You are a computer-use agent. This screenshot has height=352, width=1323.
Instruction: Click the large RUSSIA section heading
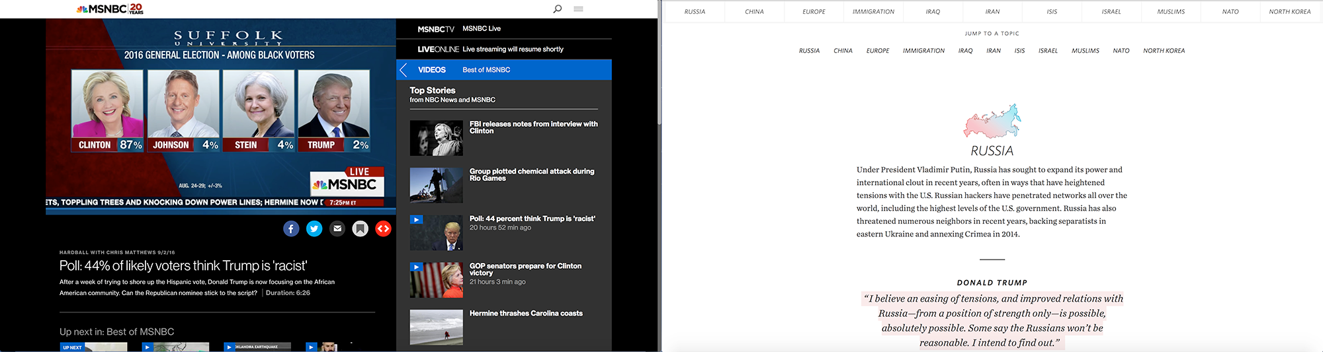[992, 151]
